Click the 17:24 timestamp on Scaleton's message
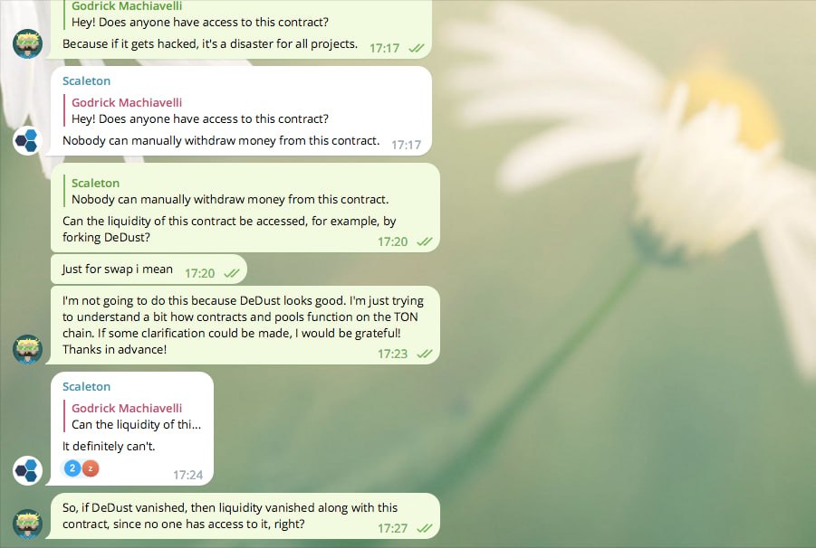The width and height of the screenshot is (816, 548). [x=187, y=475]
